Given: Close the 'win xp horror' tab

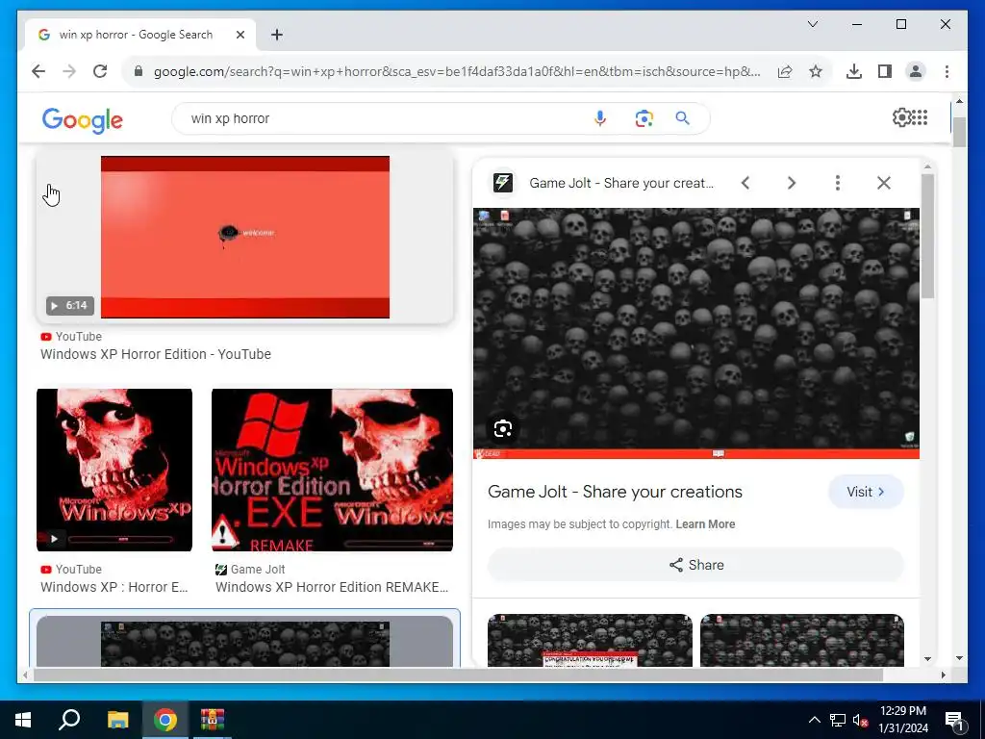Looking at the screenshot, I should click(240, 35).
